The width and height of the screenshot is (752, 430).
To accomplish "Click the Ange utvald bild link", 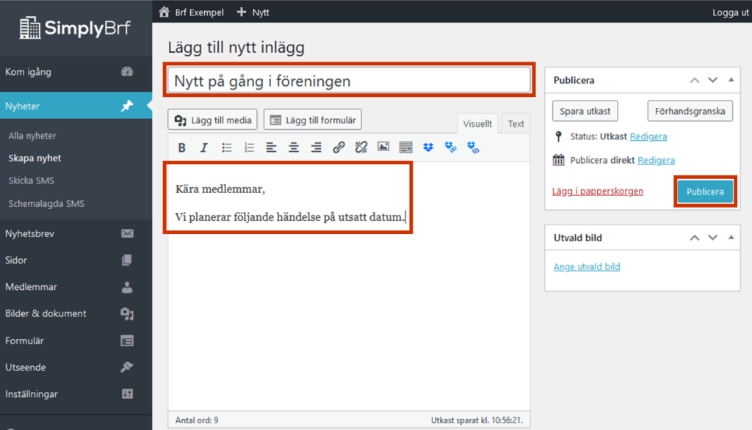I will click(x=587, y=266).
